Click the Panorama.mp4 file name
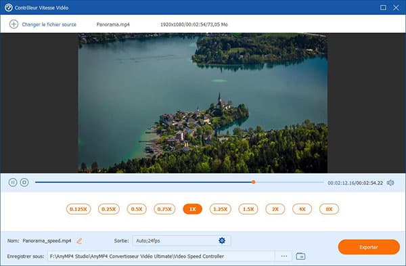Image resolution: width=406 pixels, height=266 pixels. (x=113, y=24)
